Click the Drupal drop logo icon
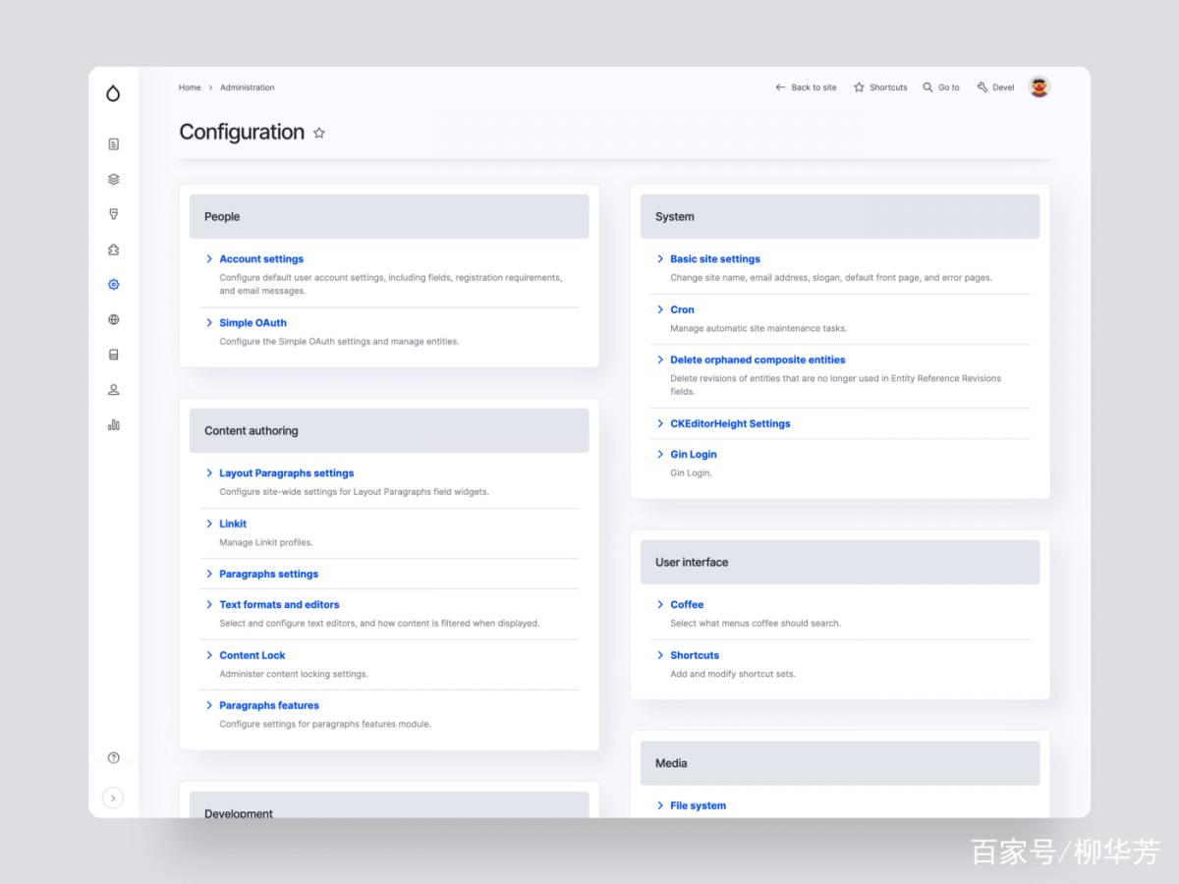The width and height of the screenshot is (1179, 884). 113,93
